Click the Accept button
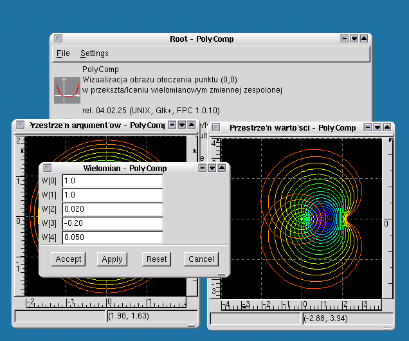Image resolution: width=409 pixels, height=341 pixels. point(68,259)
